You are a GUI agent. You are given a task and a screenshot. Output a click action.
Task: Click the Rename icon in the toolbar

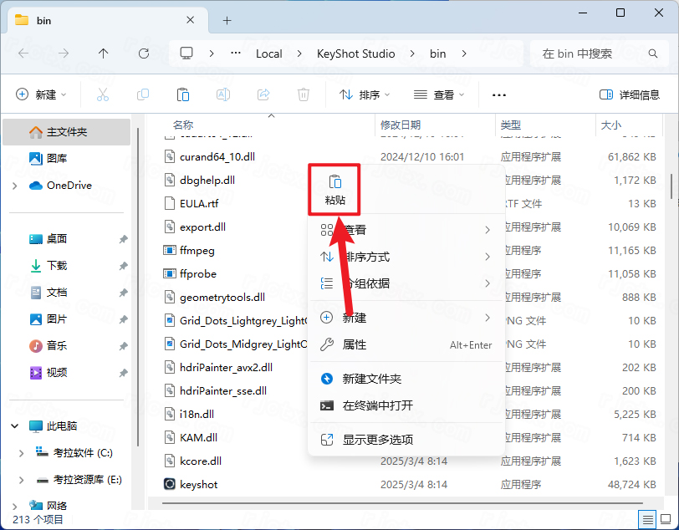223,94
